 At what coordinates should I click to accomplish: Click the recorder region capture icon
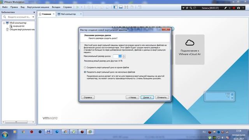(195, 8)
